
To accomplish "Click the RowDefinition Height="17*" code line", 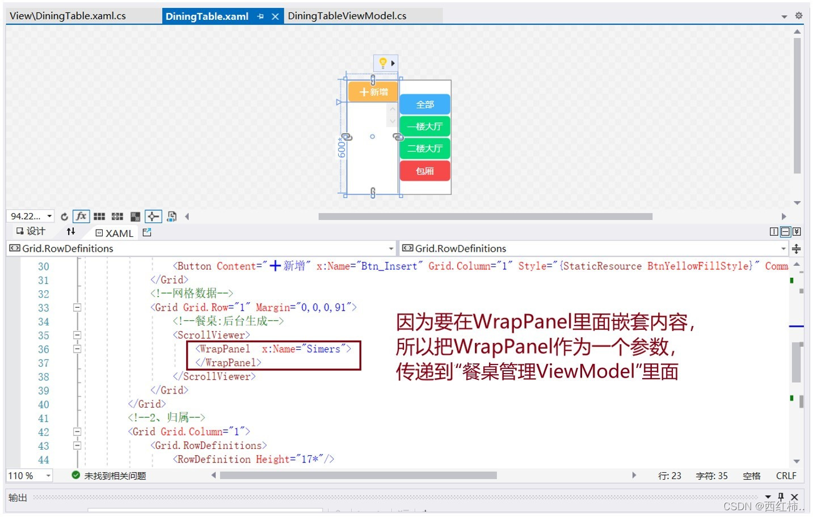I will coord(254,460).
